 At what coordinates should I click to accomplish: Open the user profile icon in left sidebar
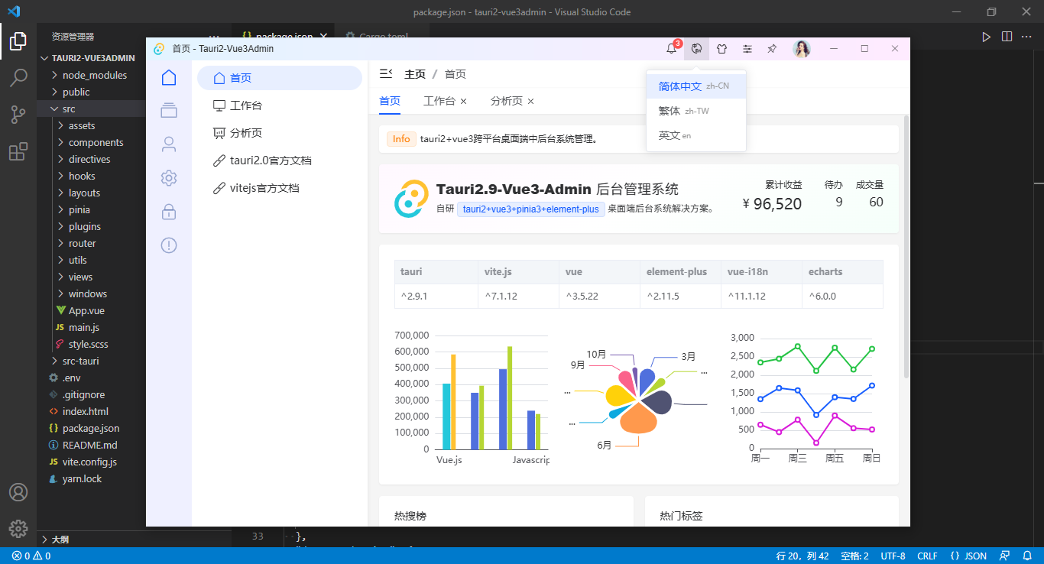169,143
